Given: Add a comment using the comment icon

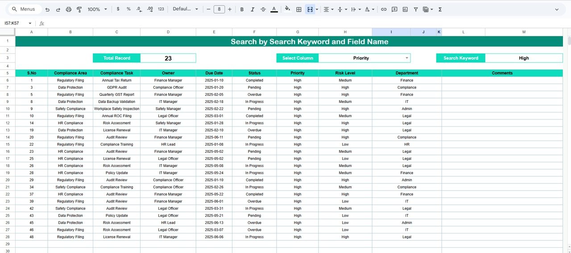Looking at the screenshot, I should coord(394,9).
